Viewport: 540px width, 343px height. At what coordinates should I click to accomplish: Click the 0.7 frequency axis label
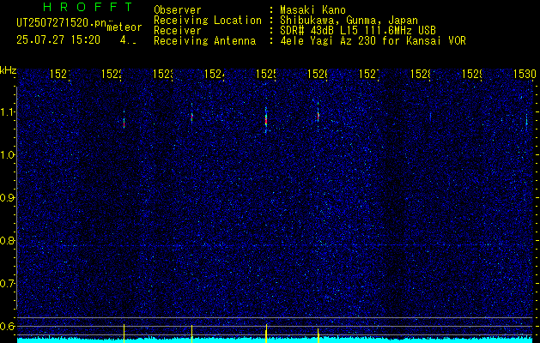point(7,284)
